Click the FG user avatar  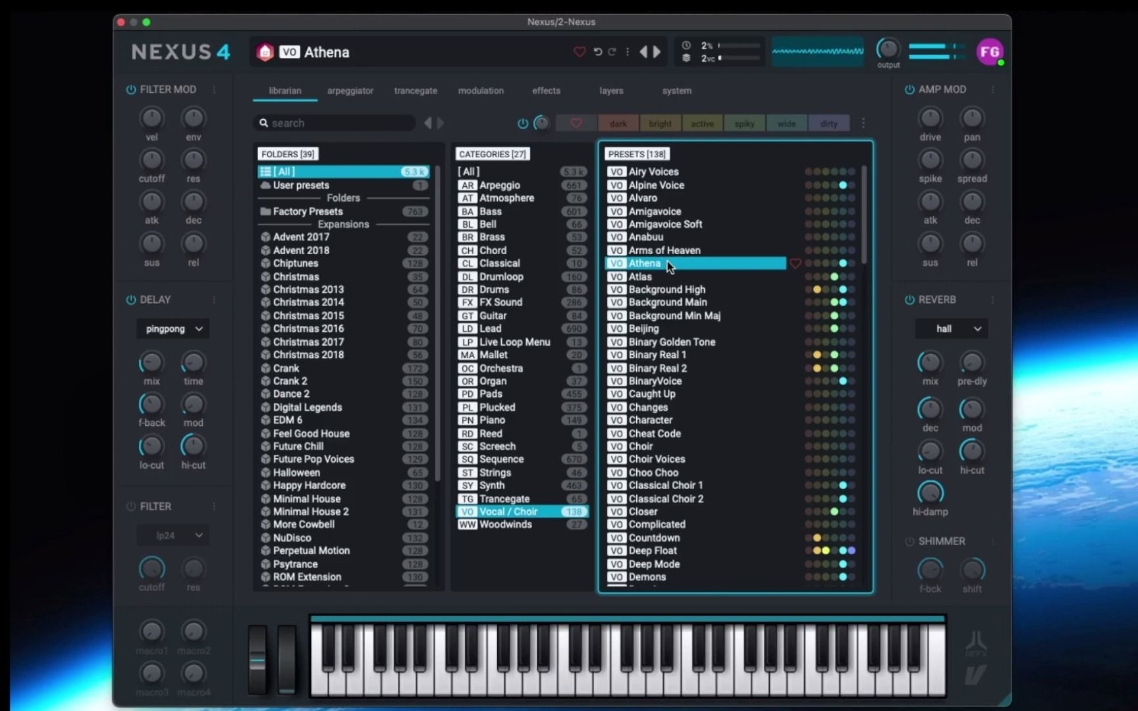click(x=990, y=52)
